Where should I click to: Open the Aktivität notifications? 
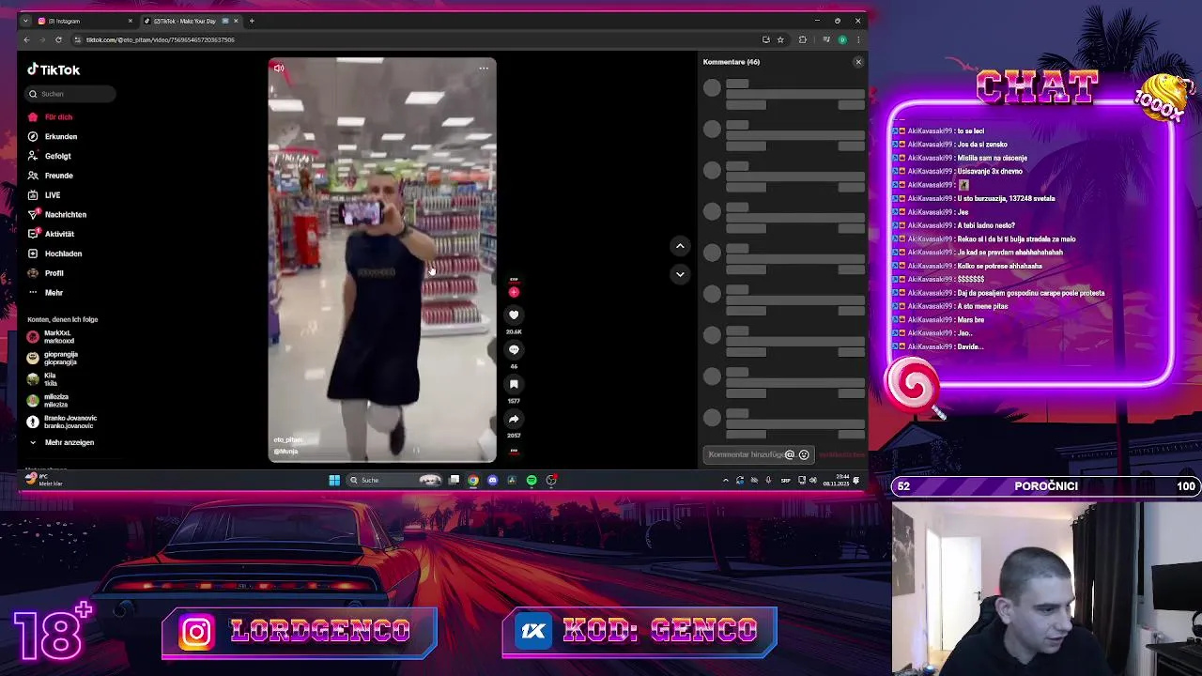pos(59,234)
